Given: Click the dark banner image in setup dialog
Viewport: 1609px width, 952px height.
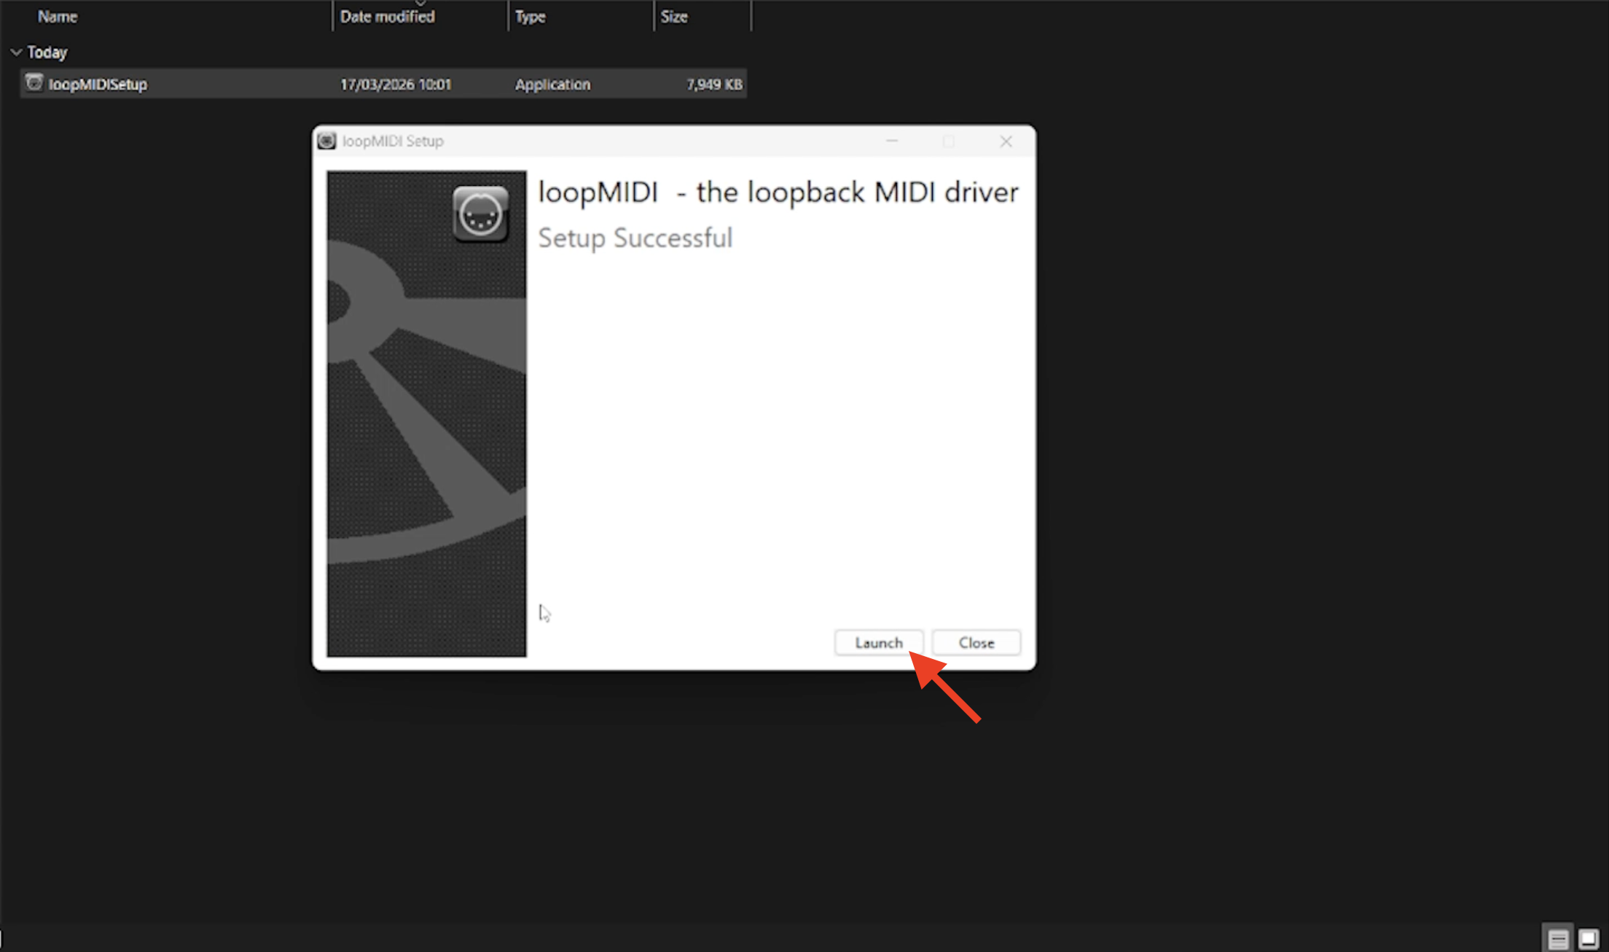Looking at the screenshot, I should click(x=426, y=437).
